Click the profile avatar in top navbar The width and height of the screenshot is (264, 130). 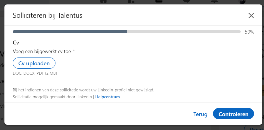tap(242, 1)
